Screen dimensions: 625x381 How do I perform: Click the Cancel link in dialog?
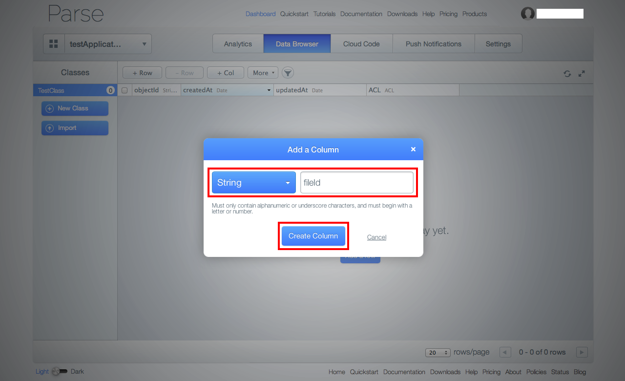point(376,237)
